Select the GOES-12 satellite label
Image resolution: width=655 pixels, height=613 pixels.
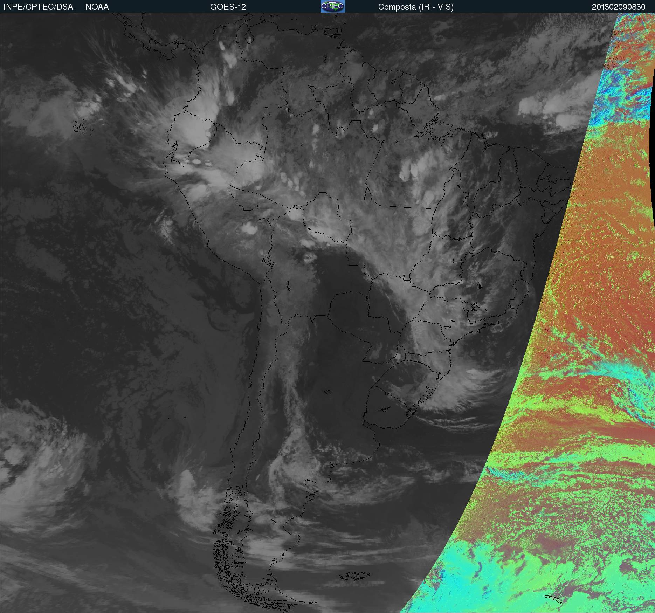point(228,7)
